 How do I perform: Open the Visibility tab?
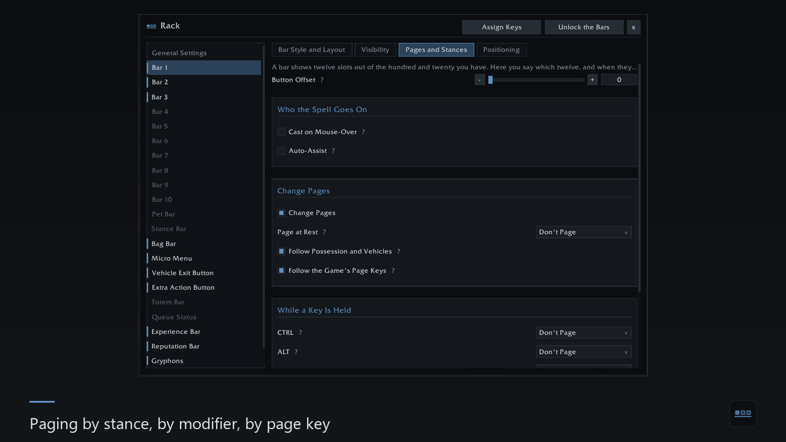tap(375, 50)
